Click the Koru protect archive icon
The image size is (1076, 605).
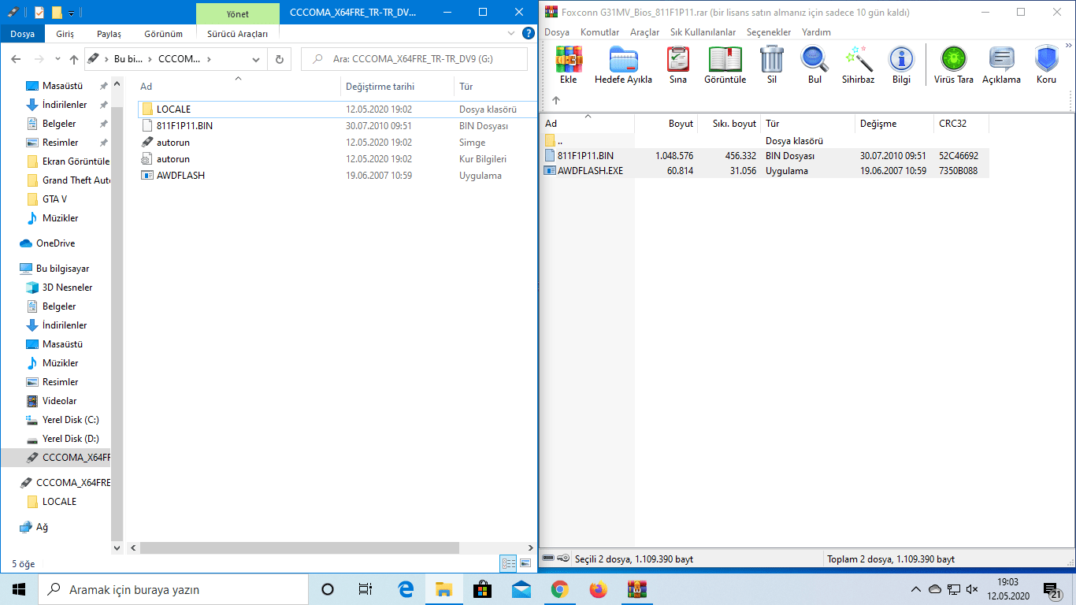1046,65
